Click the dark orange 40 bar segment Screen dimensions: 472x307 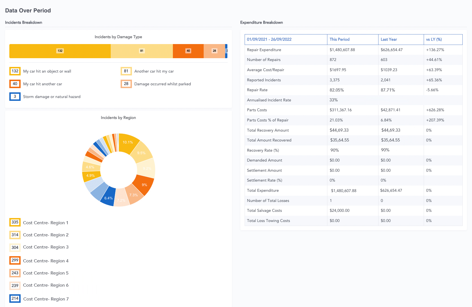(188, 51)
